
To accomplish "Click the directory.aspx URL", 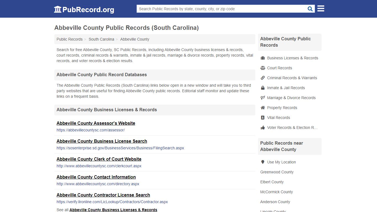I will pos(98,184).
